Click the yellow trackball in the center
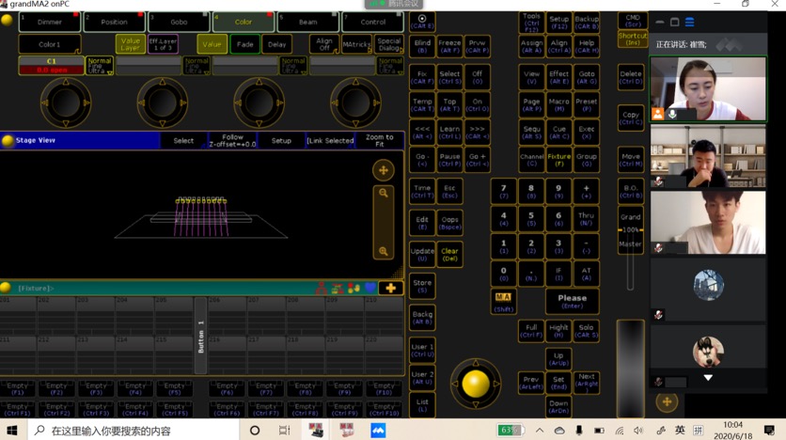This screenshot has height=440, width=786. pyautogui.click(x=476, y=384)
